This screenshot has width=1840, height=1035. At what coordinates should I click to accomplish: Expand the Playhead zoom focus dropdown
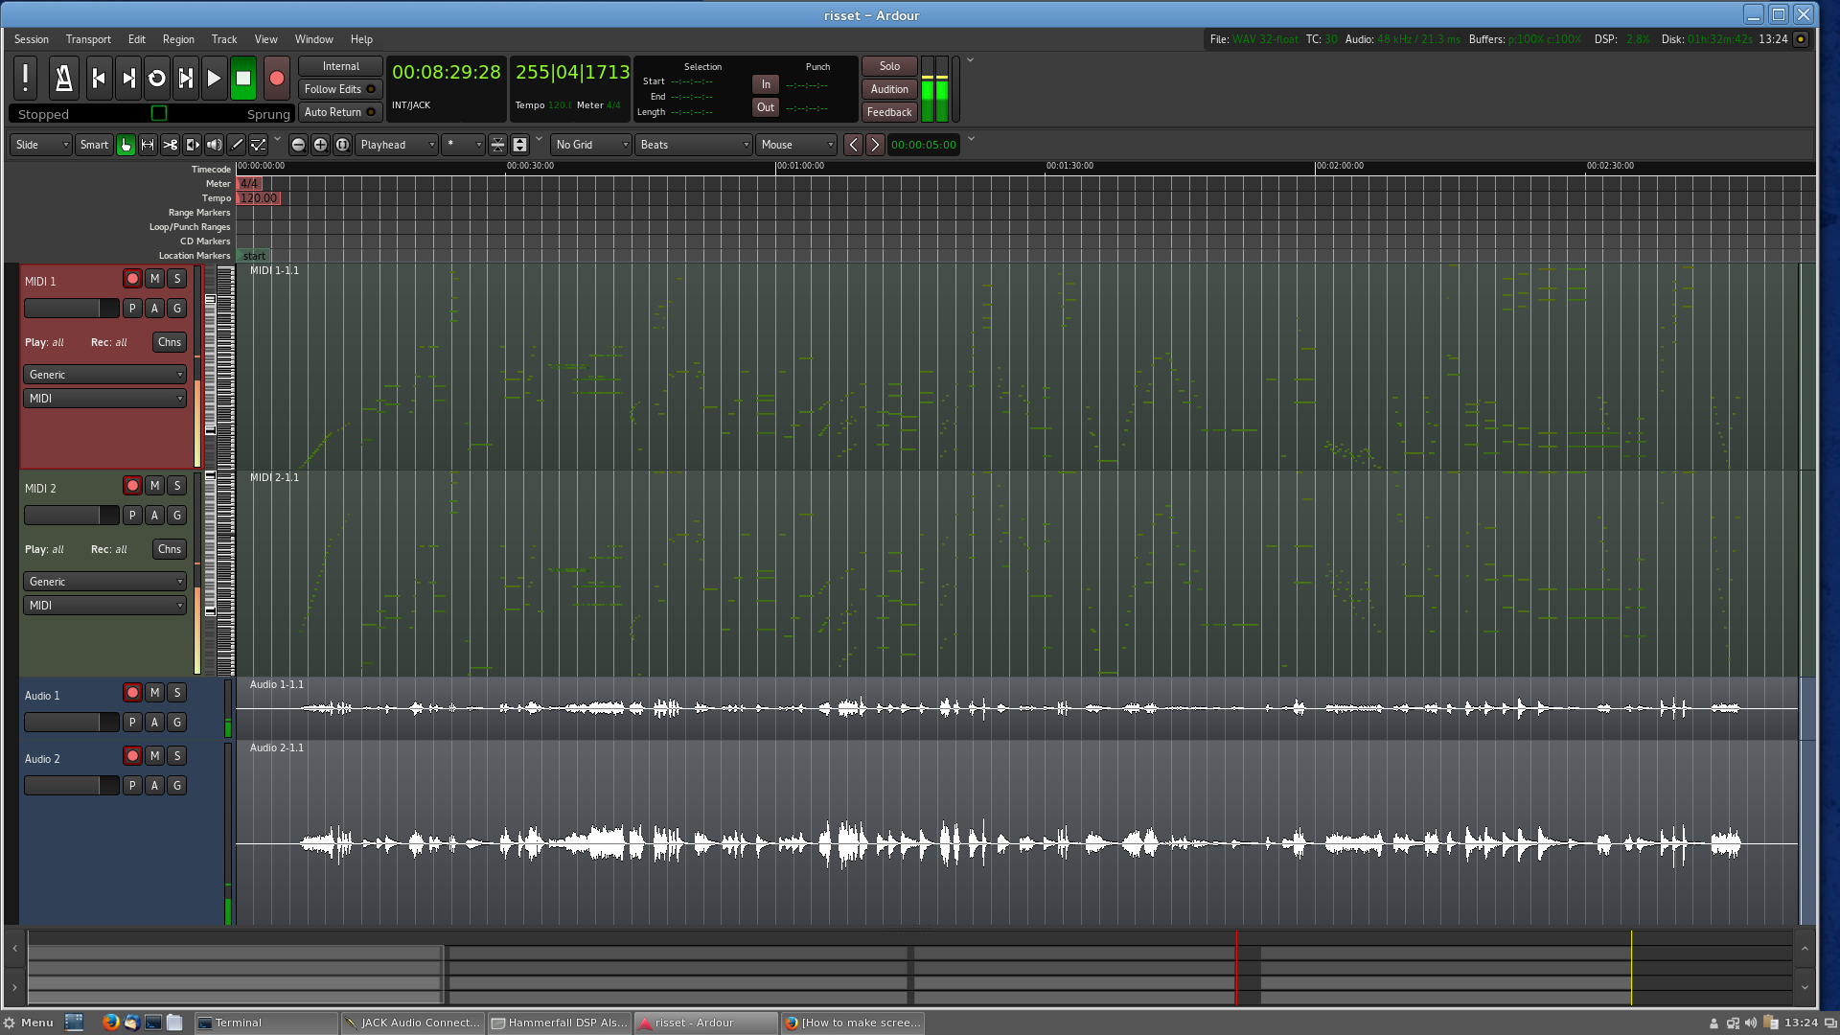[x=397, y=145]
